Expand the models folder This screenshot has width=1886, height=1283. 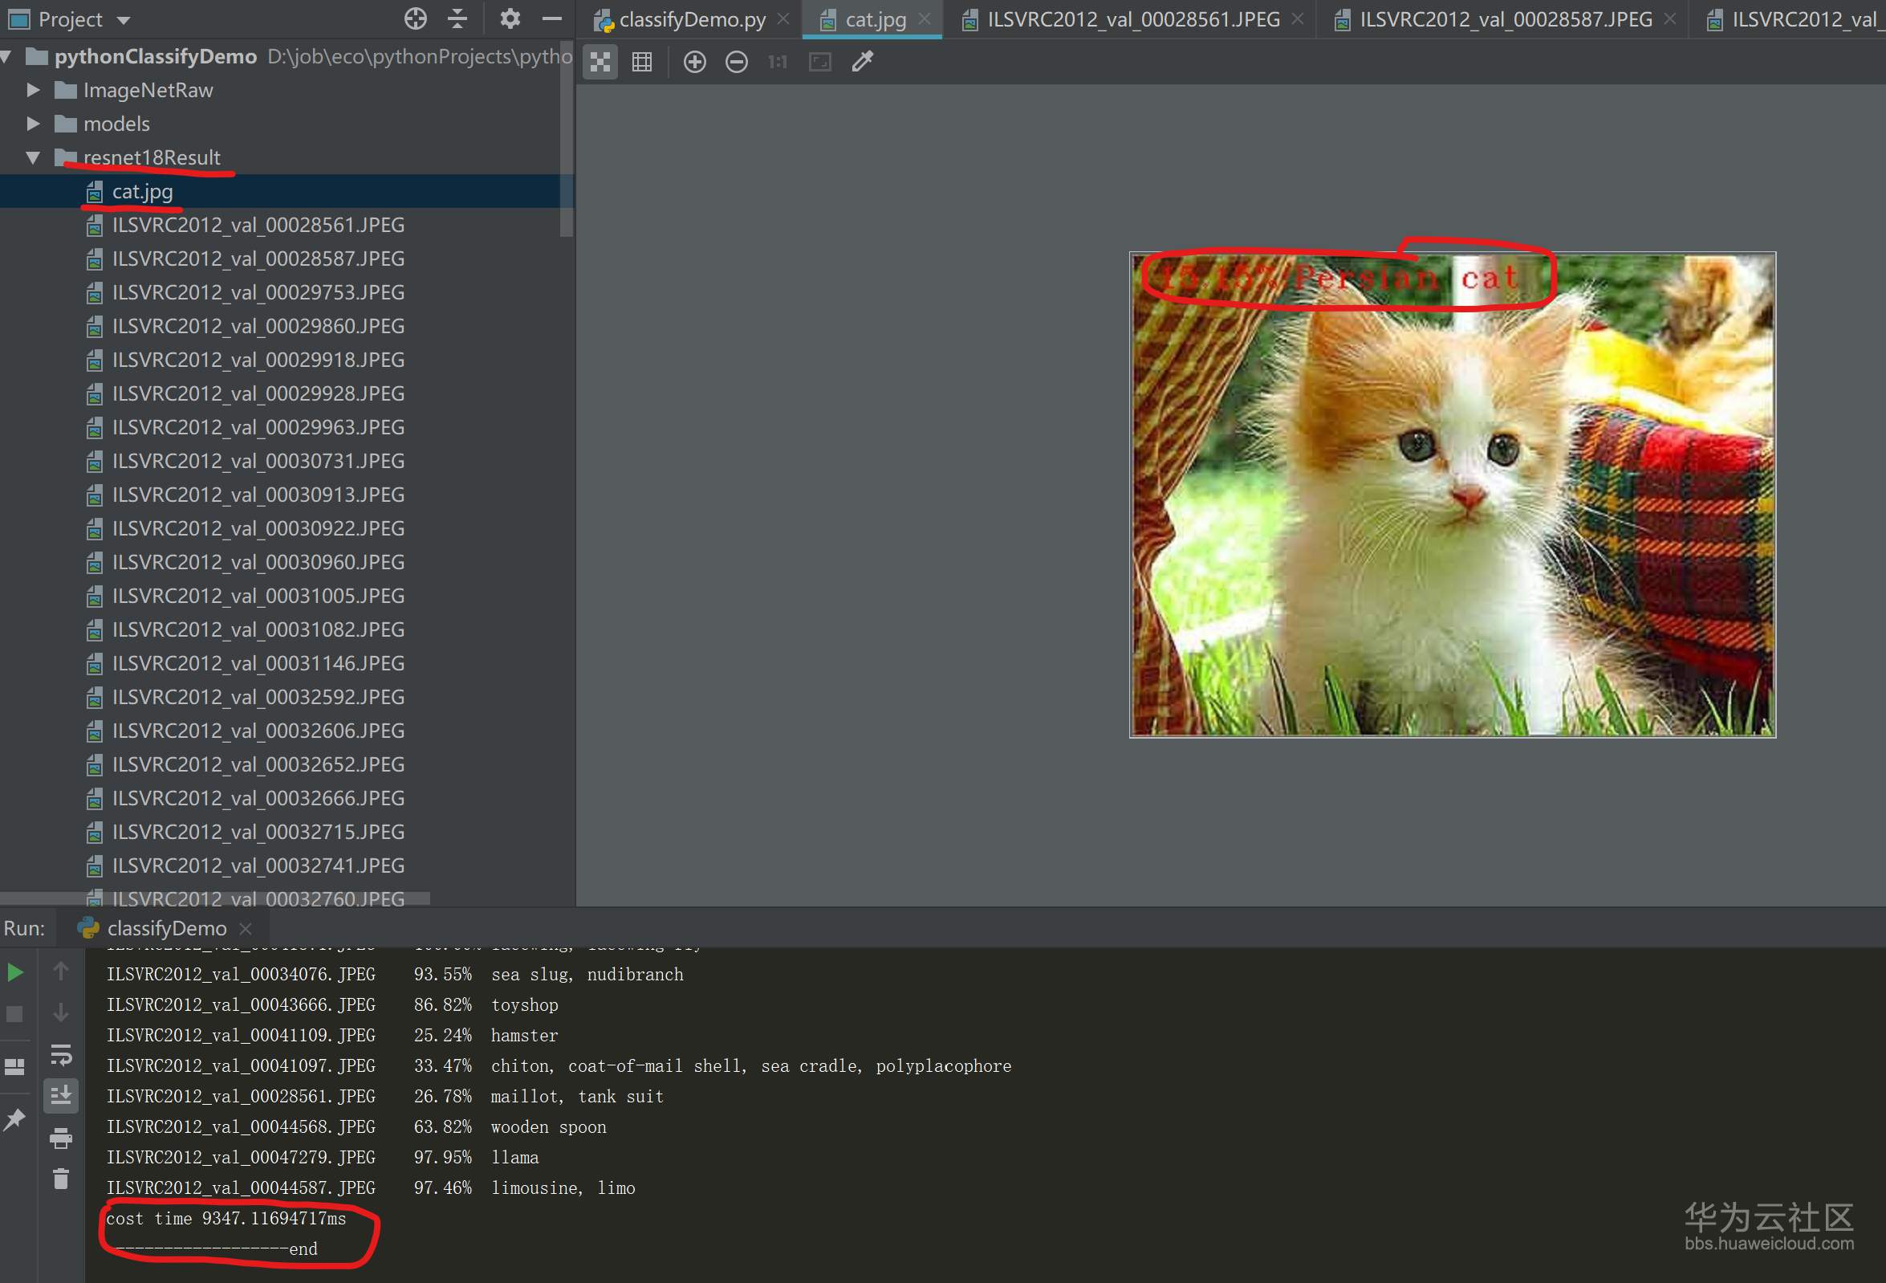pos(33,124)
